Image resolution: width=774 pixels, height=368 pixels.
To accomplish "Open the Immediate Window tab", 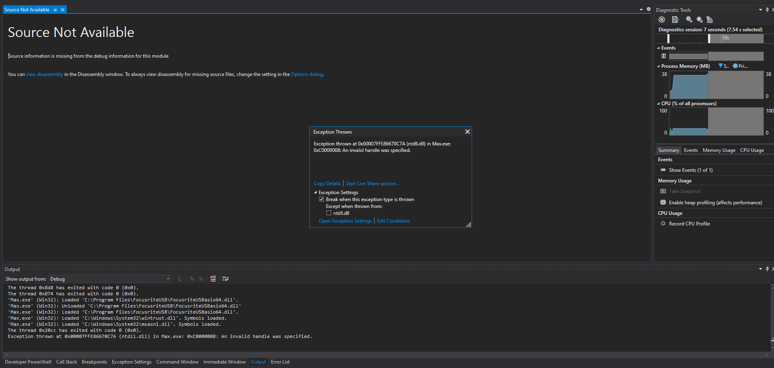I will 225,362.
